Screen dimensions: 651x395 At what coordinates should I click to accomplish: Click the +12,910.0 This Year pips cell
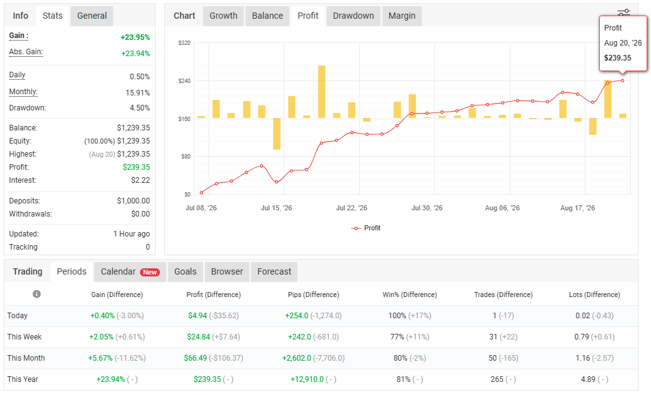pos(307,379)
